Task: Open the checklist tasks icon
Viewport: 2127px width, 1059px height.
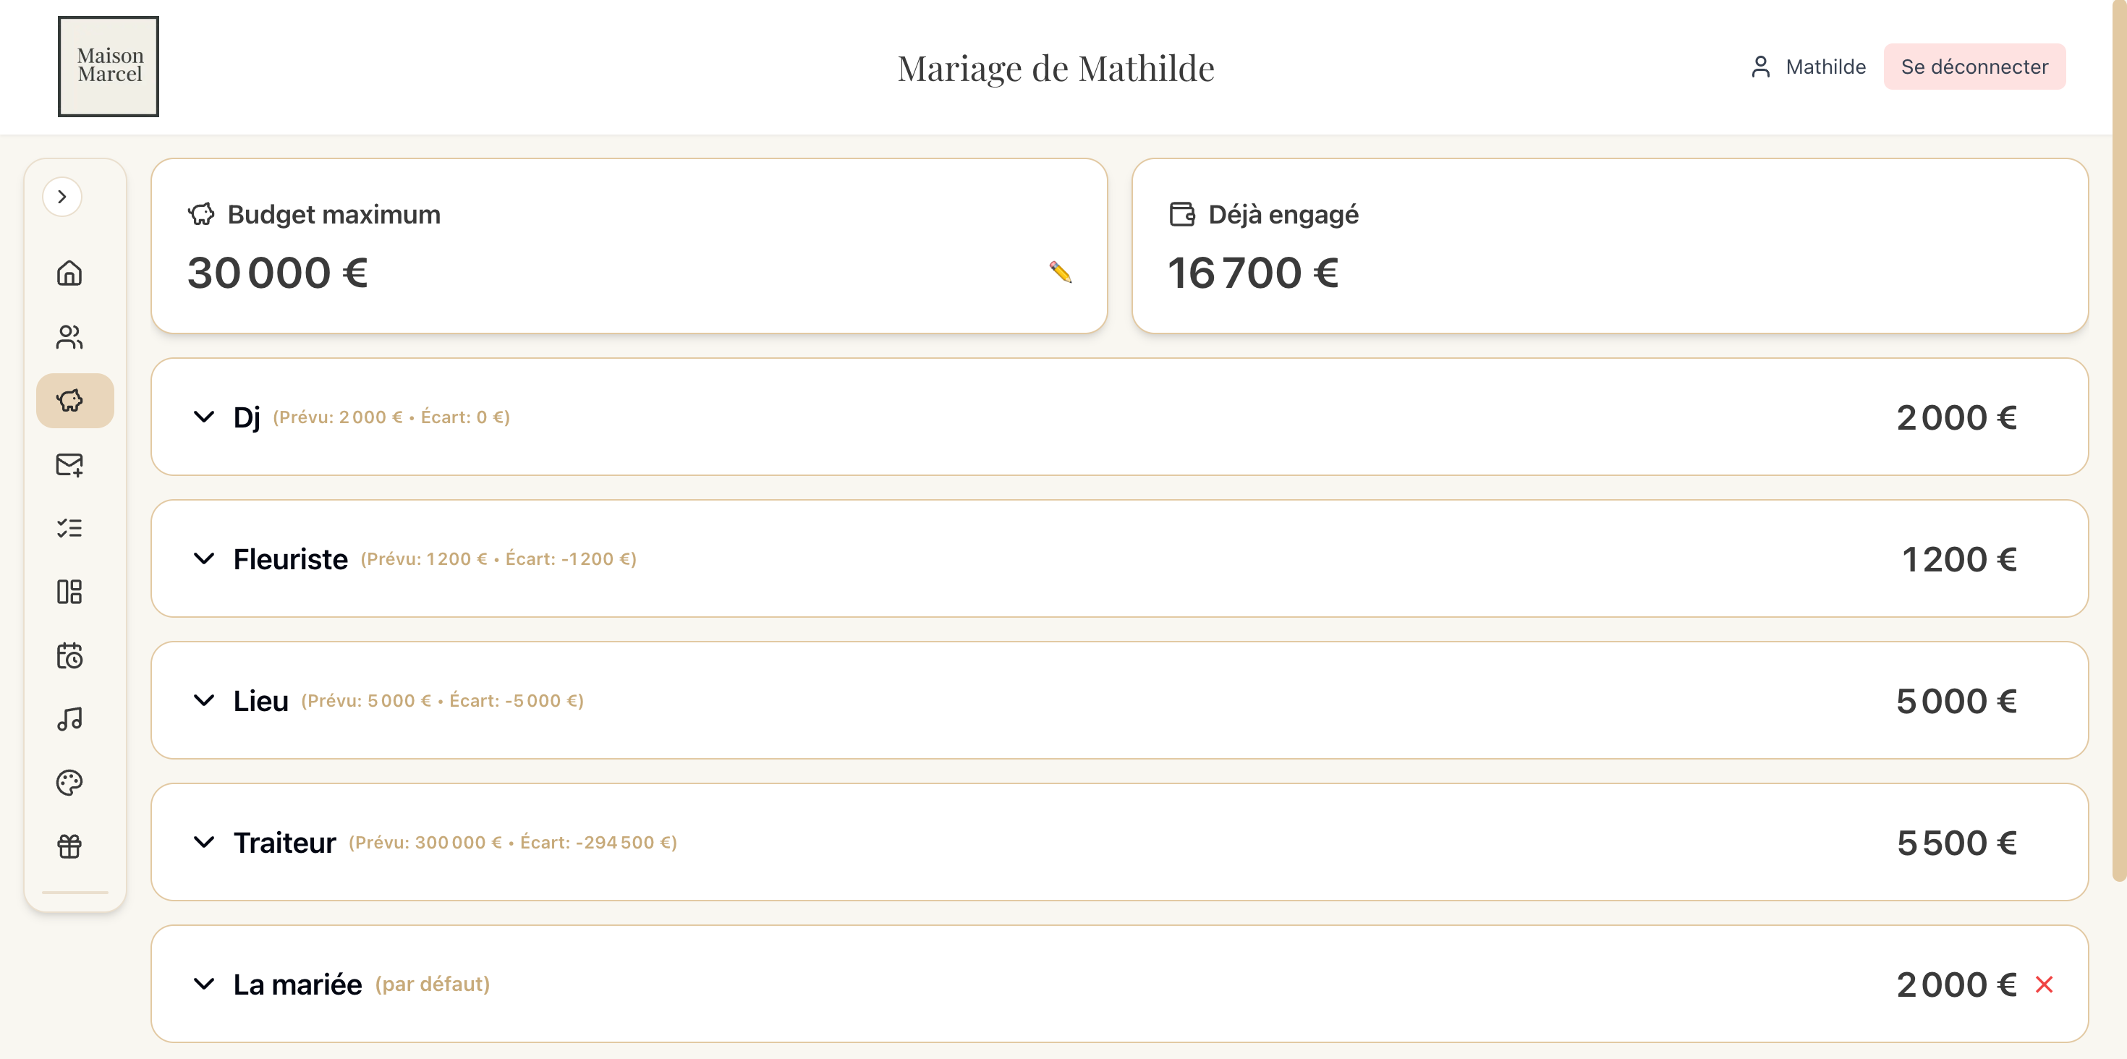Action: click(69, 528)
